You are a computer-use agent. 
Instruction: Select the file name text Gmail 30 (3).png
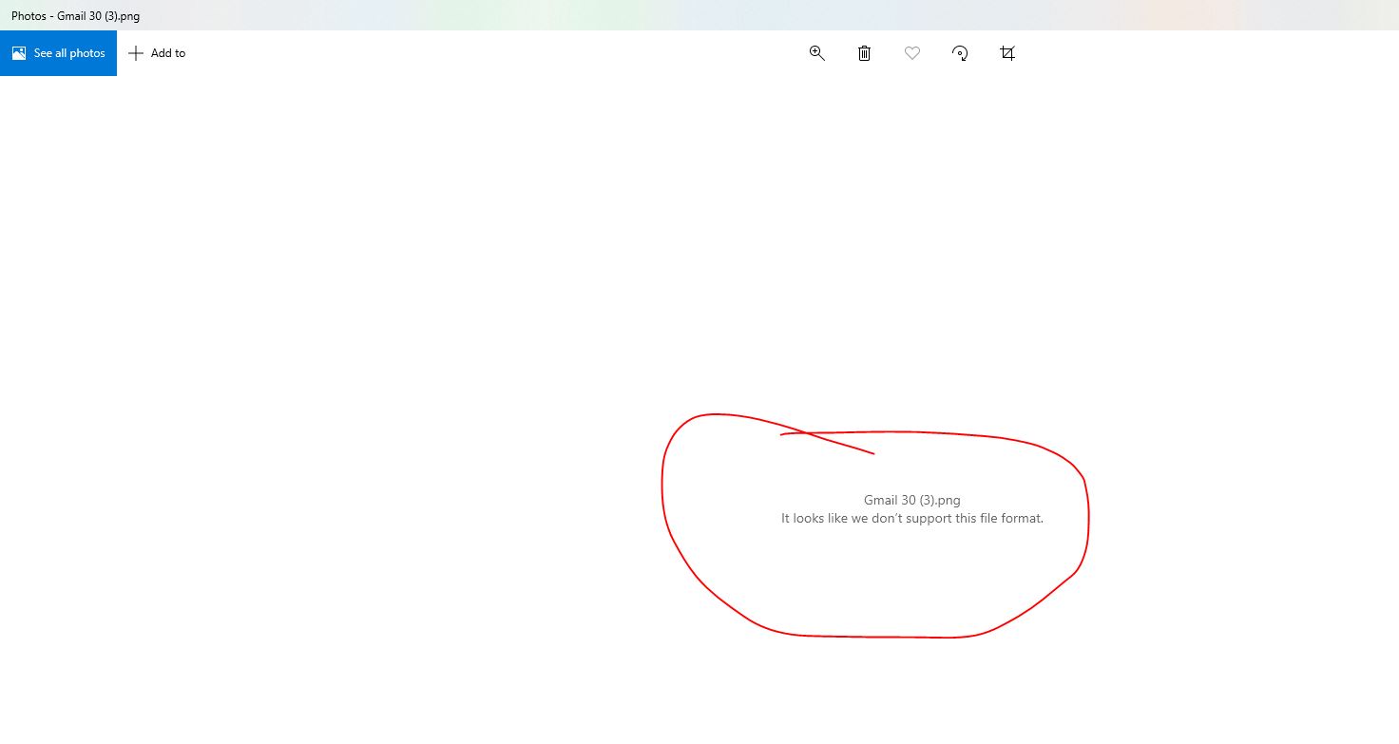(x=912, y=500)
